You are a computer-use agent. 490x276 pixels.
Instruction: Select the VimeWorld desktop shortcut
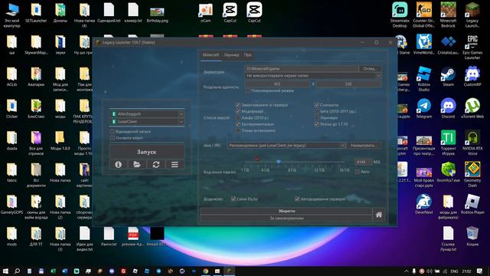[423, 44]
